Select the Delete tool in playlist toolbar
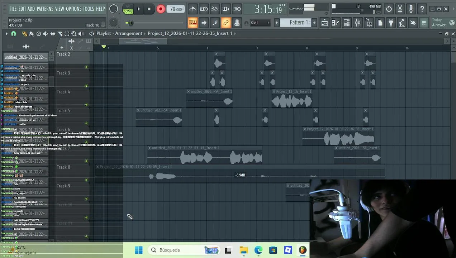 click(39, 34)
